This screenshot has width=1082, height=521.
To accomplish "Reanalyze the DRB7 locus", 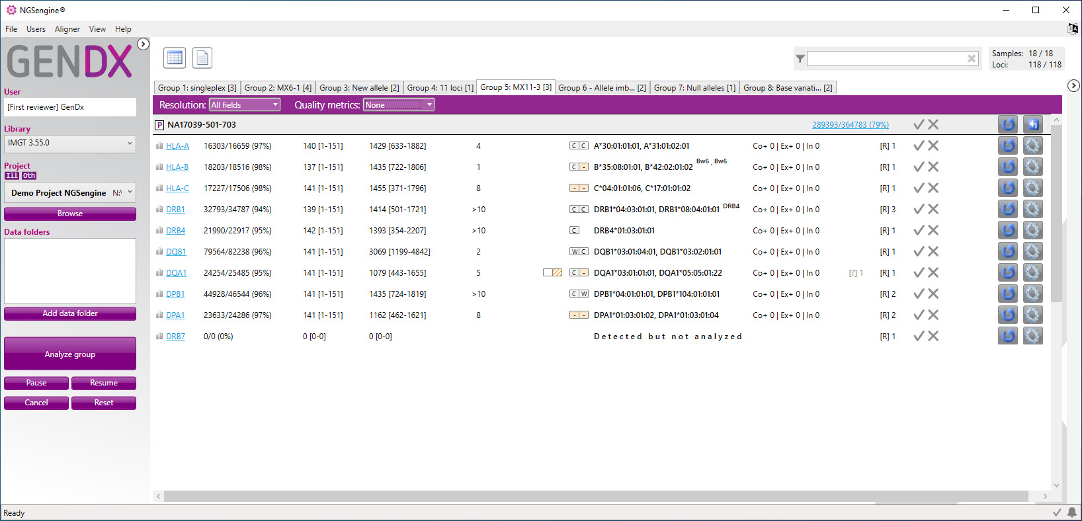I will pyautogui.click(x=1008, y=336).
